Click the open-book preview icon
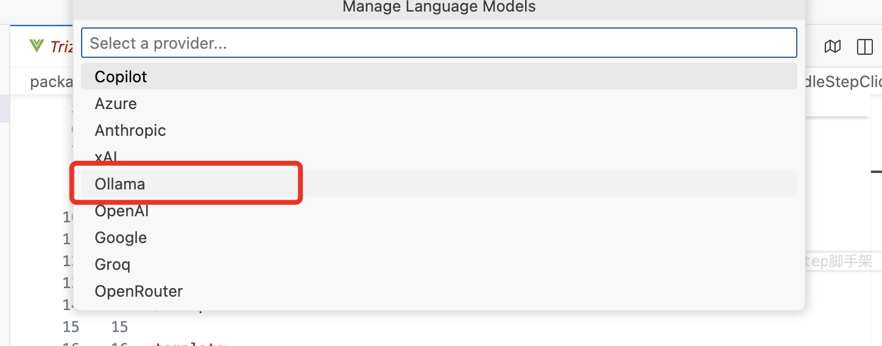This screenshot has width=882, height=346. click(x=833, y=47)
